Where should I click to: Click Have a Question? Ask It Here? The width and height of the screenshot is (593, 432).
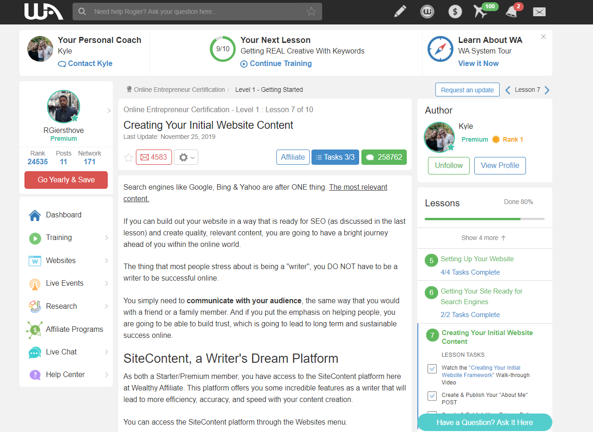coord(484,422)
